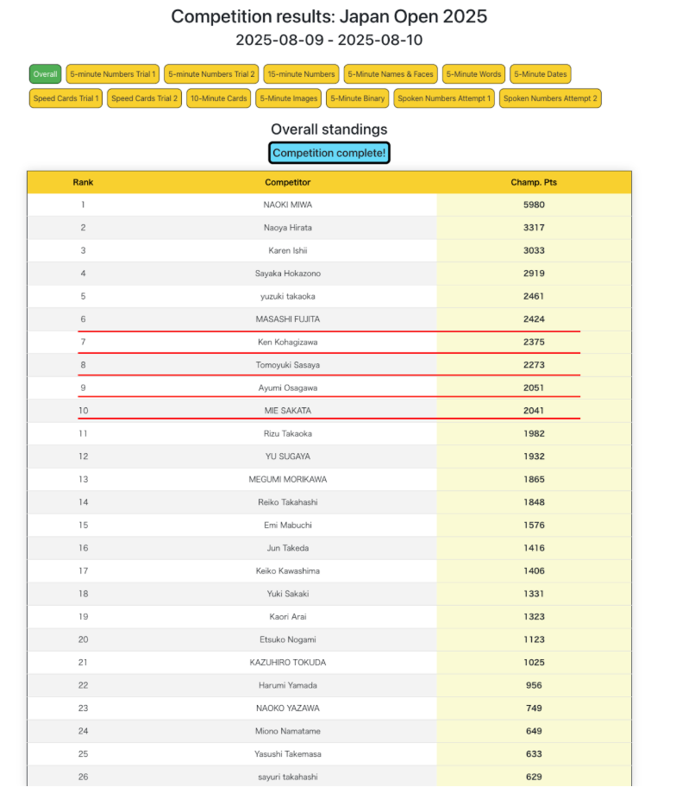
Task: Switch to 10-Minute Cards results
Action: click(x=218, y=98)
